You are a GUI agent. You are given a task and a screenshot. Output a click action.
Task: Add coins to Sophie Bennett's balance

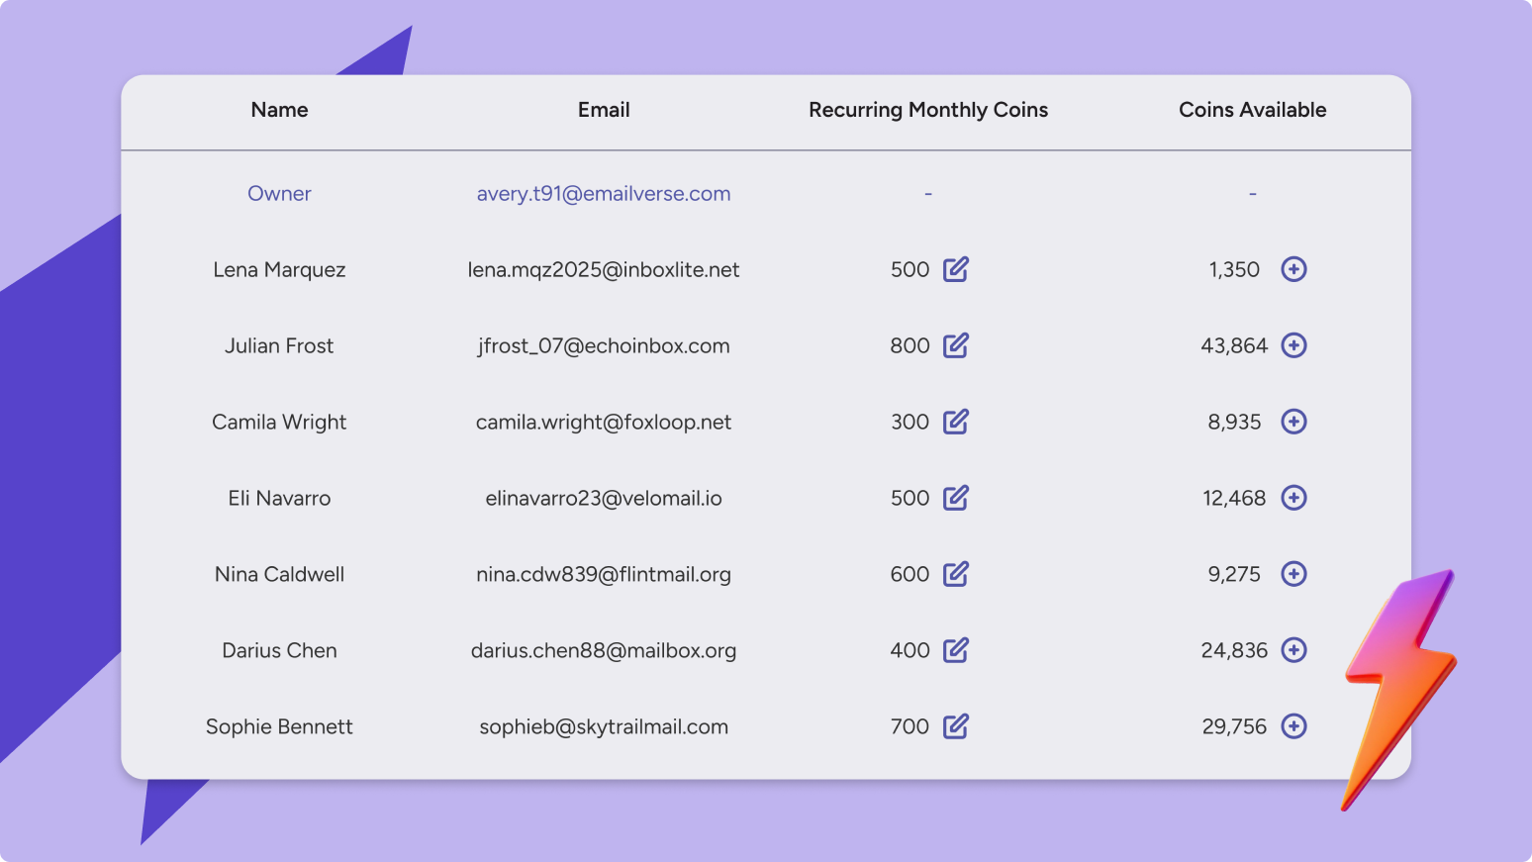(1293, 726)
